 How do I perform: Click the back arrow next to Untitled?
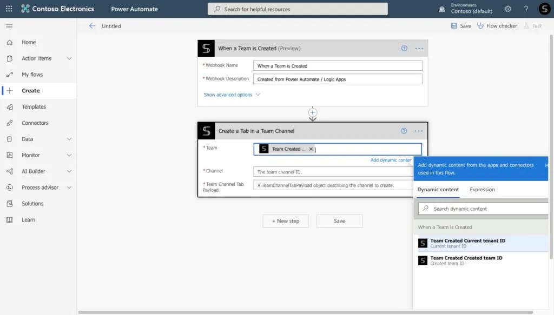pyautogui.click(x=92, y=26)
